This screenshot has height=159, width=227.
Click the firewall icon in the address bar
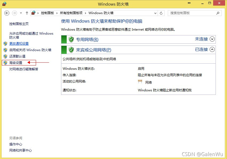coord(33,13)
